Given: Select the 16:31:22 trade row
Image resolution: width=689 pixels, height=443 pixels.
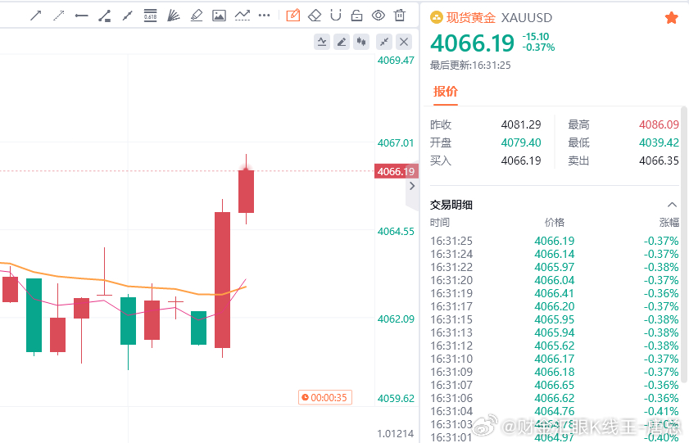Looking at the screenshot, I should [554, 268].
